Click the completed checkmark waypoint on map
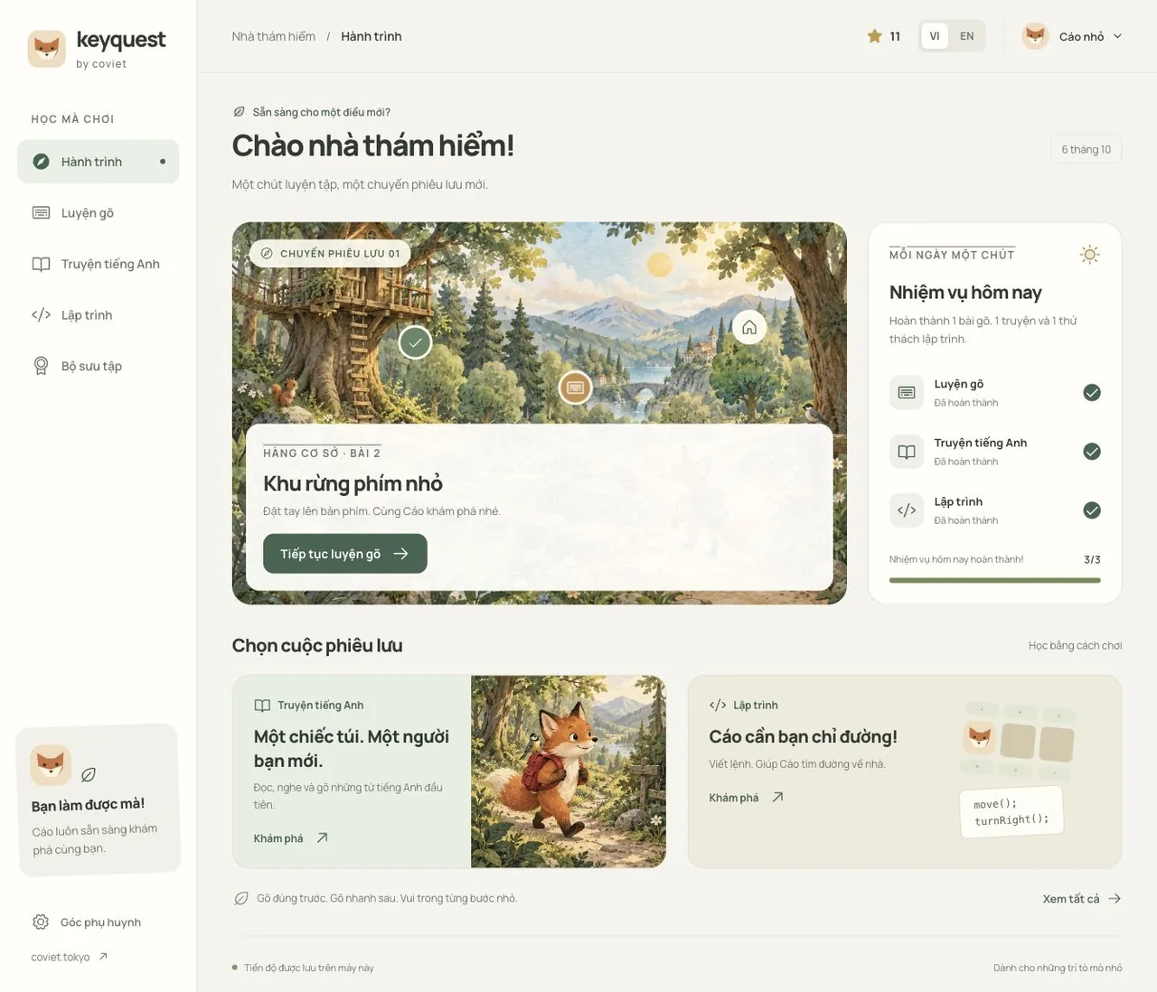 (415, 342)
